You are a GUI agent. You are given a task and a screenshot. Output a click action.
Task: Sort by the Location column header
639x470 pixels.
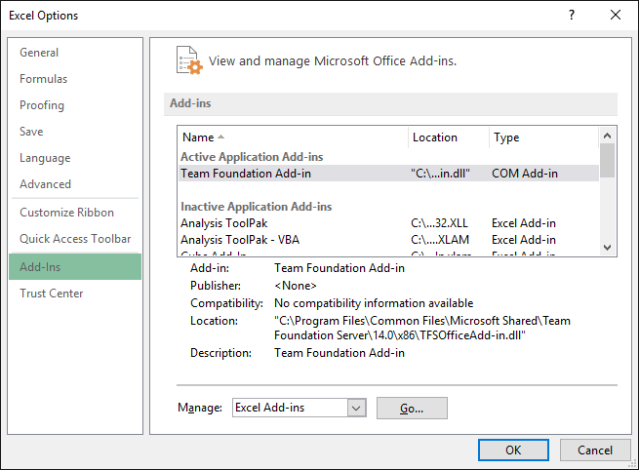coord(449,137)
